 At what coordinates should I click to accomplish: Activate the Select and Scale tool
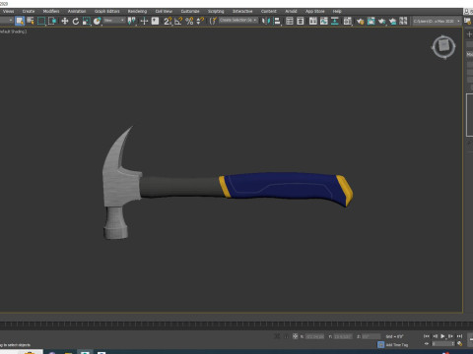(87, 21)
